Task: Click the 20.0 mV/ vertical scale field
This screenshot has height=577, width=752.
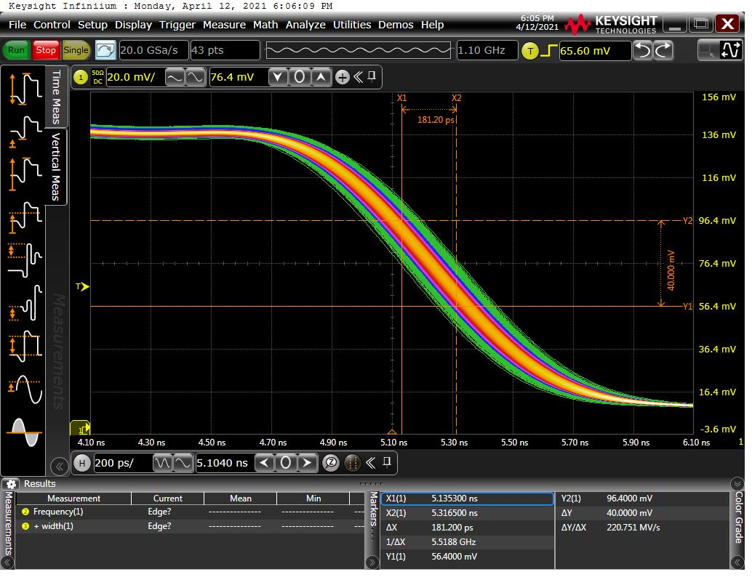Action: pyautogui.click(x=134, y=77)
